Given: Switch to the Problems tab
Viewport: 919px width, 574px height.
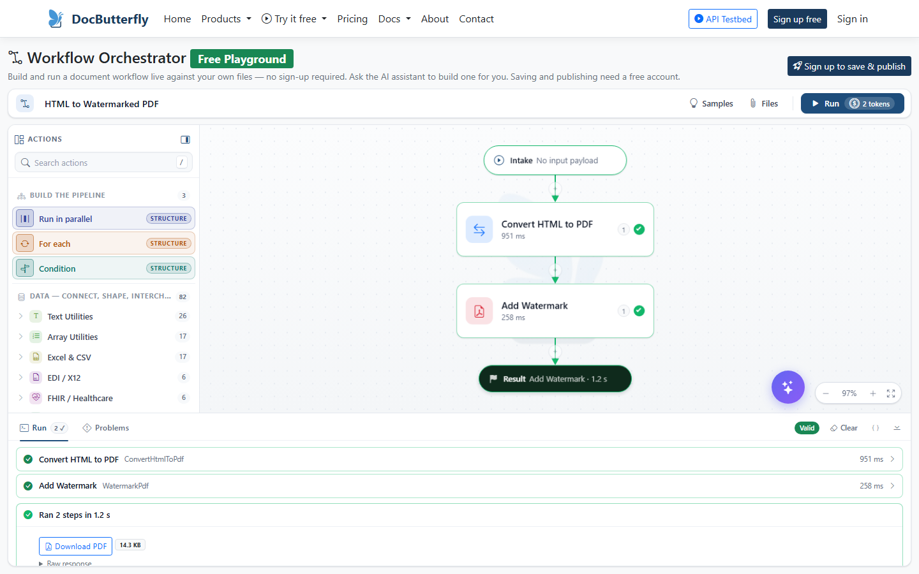Looking at the screenshot, I should [x=106, y=428].
